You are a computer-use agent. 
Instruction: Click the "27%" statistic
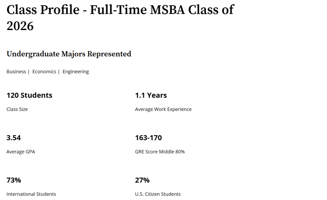(x=142, y=180)
